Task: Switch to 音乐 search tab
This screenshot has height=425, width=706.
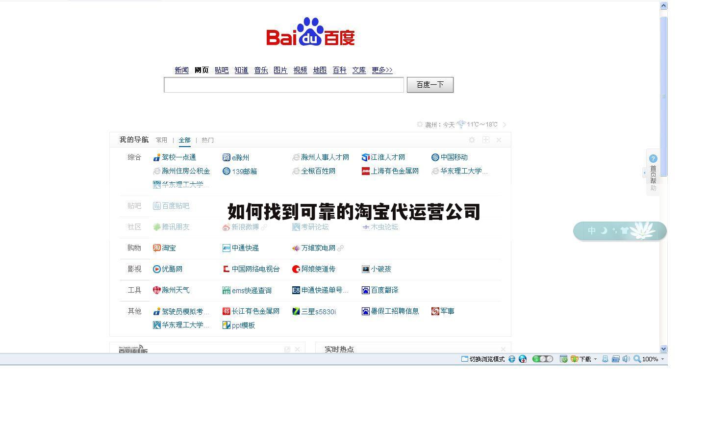Action: [x=261, y=70]
